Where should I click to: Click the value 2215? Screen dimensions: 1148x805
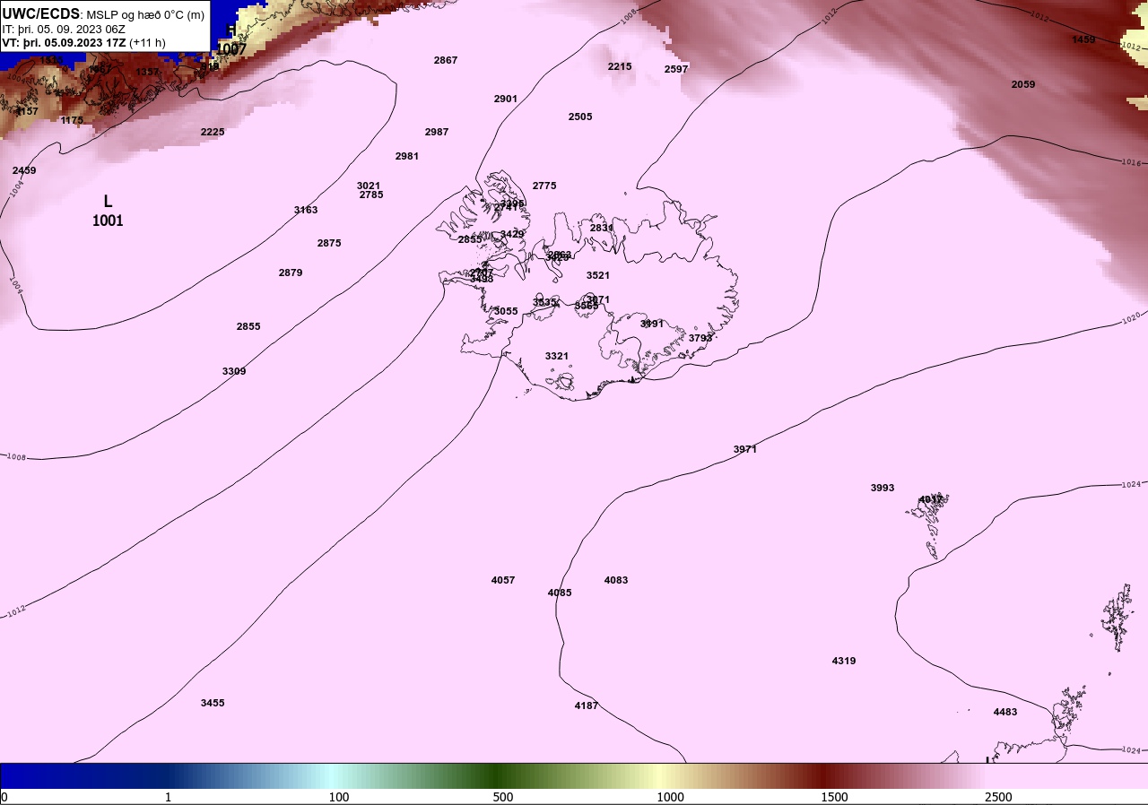tap(620, 66)
